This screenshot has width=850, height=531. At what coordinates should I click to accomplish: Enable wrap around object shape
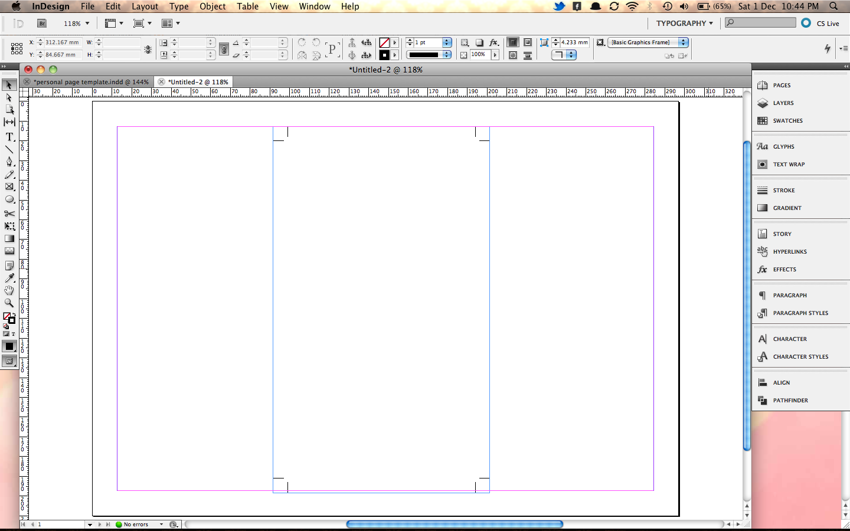click(x=513, y=55)
